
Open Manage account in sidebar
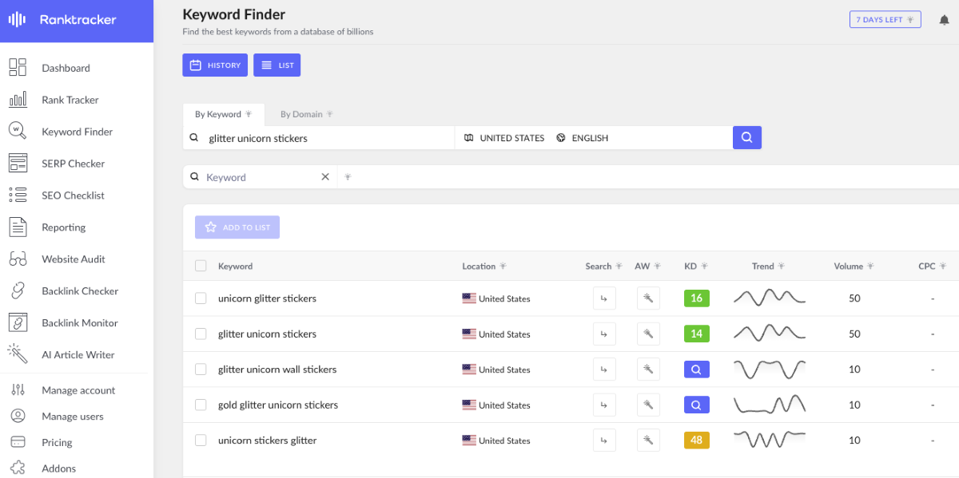pos(77,390)
